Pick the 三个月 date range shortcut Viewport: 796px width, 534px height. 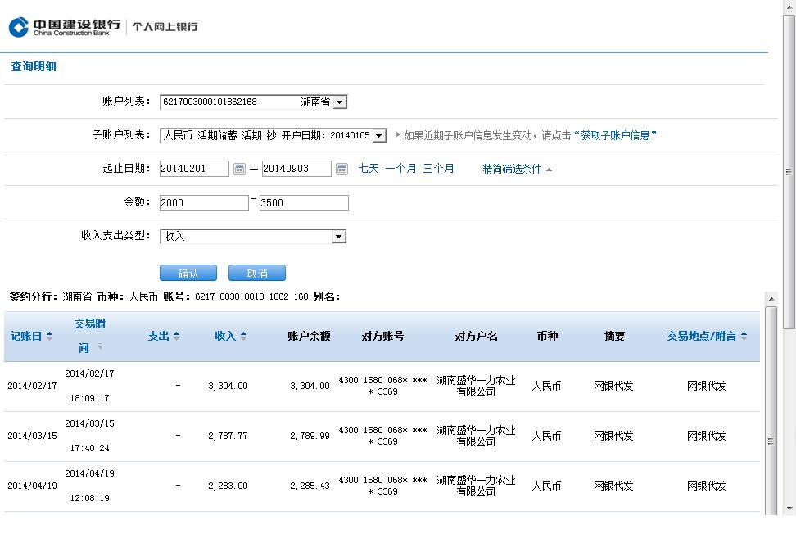click(x=438, y=169)
